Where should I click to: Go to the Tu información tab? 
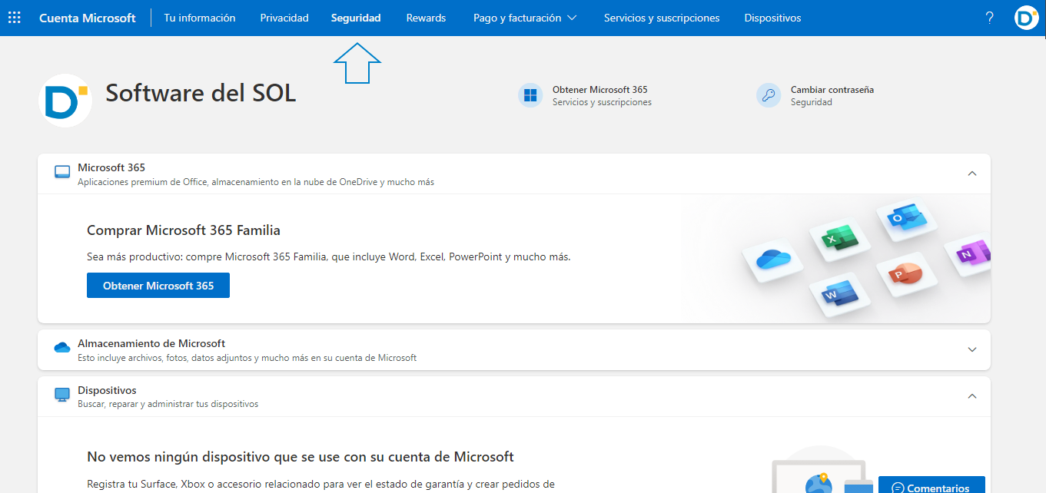tap(200, 18)
